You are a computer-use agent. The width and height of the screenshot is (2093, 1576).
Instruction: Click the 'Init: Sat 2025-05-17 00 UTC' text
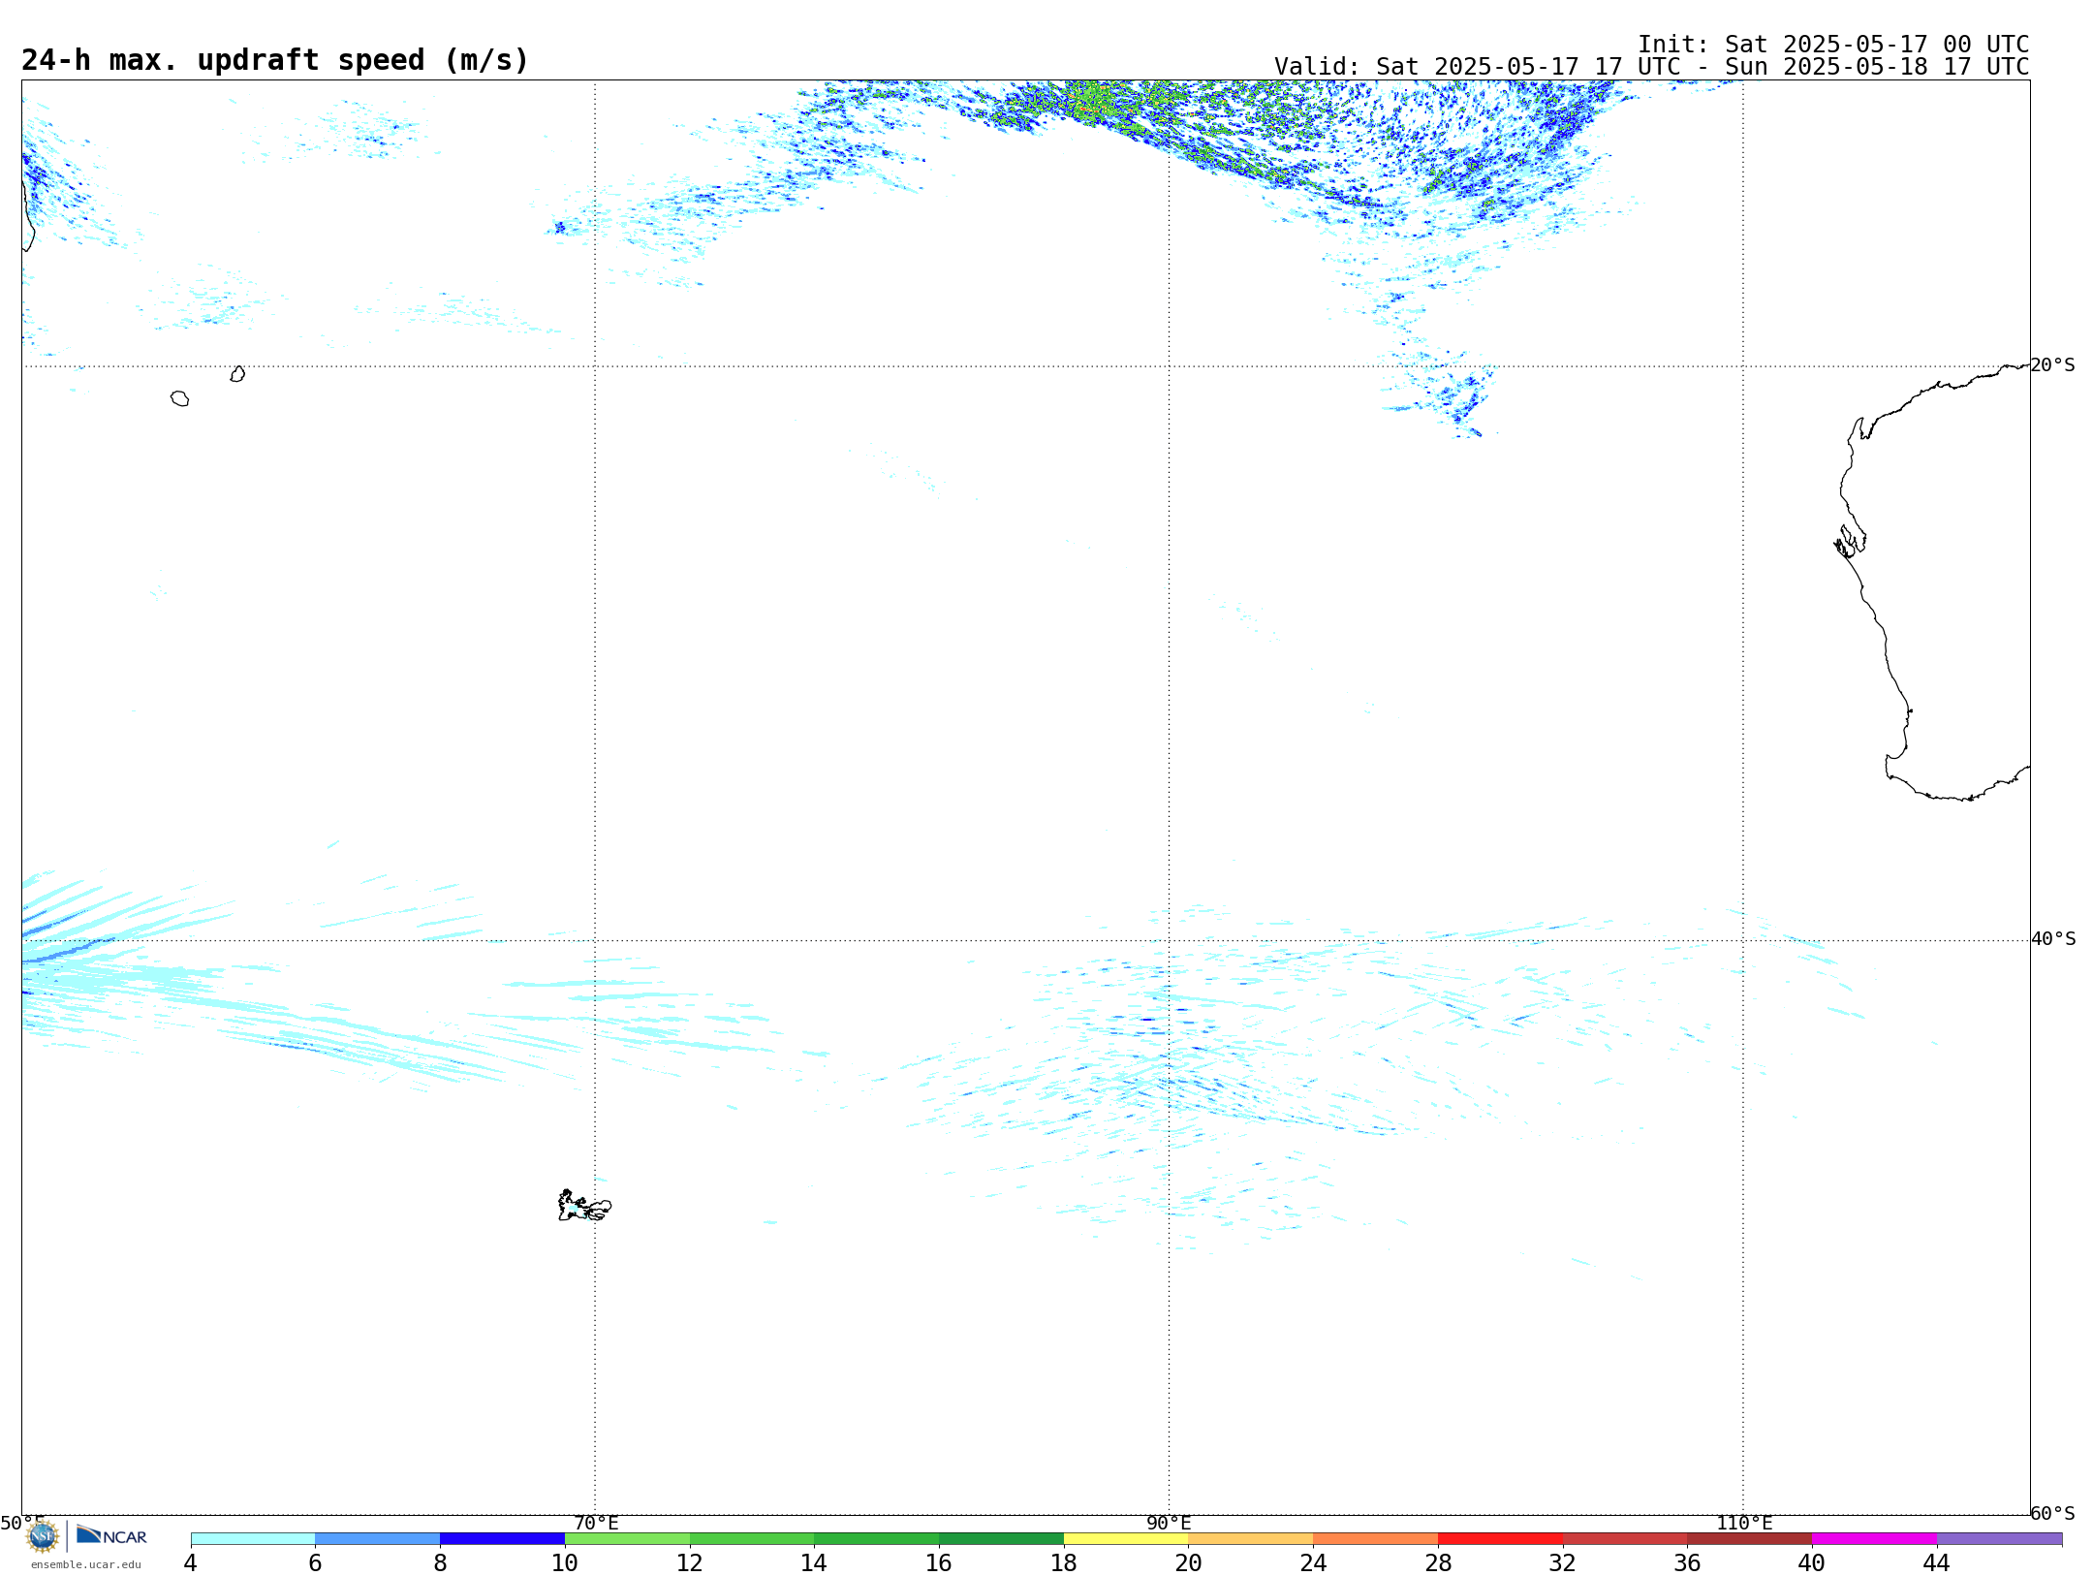click(x=1833, y=45)
